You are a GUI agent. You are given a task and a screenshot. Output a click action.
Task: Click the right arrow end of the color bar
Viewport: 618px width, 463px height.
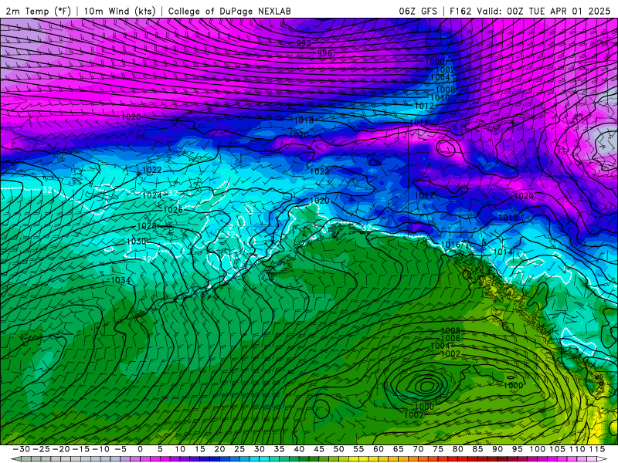pyautogui.click(x=602, y=459)
